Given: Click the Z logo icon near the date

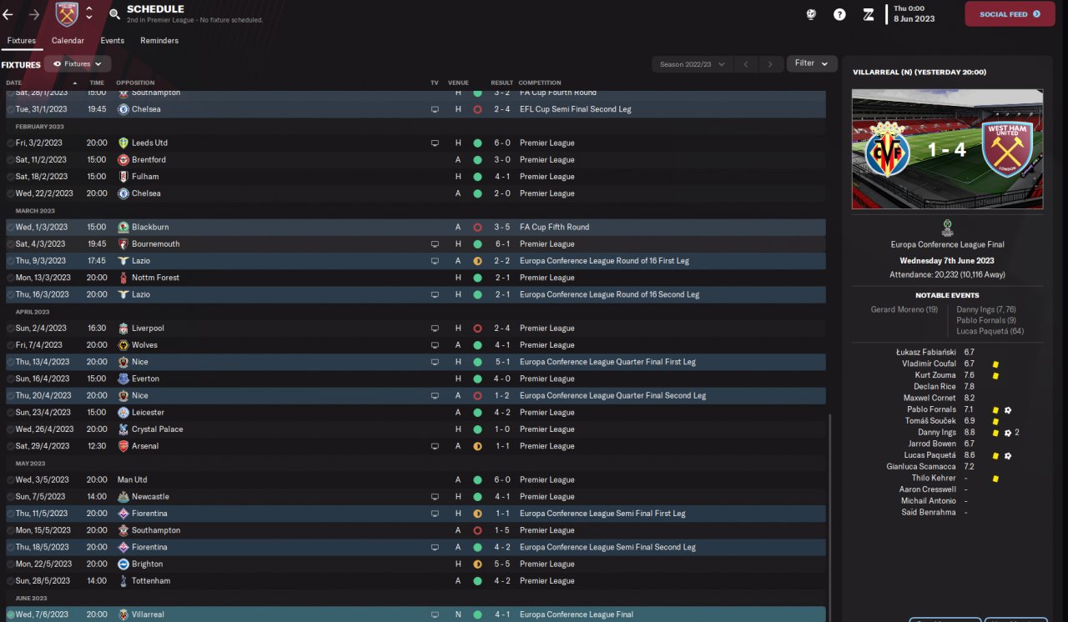Looking at the screenshot, I should (x=869, y=14).
